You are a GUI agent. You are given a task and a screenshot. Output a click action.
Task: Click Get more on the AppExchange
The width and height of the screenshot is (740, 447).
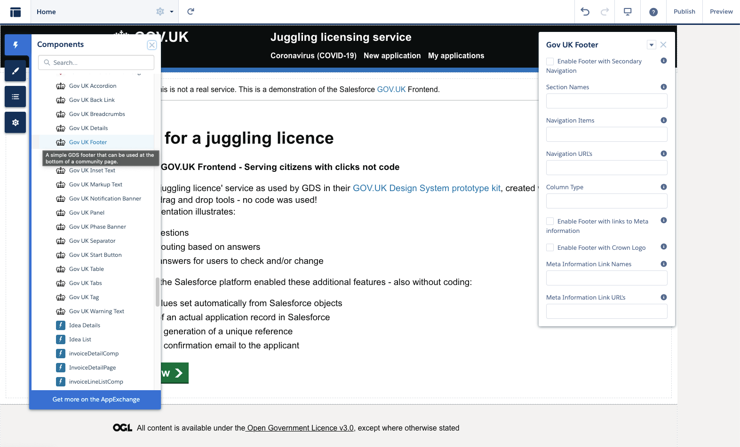[96, 400]
